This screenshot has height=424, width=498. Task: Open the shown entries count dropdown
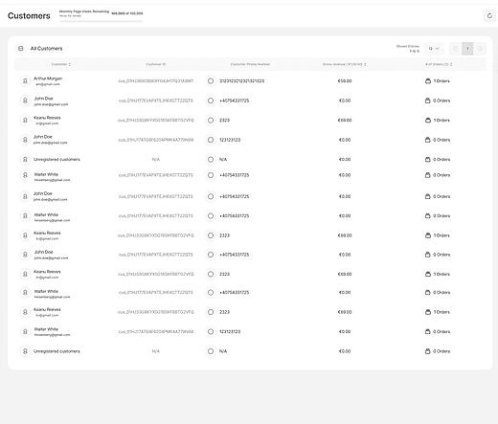click(434, 49)
